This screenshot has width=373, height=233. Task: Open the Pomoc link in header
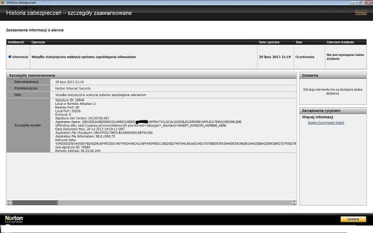tap(361, 12)
